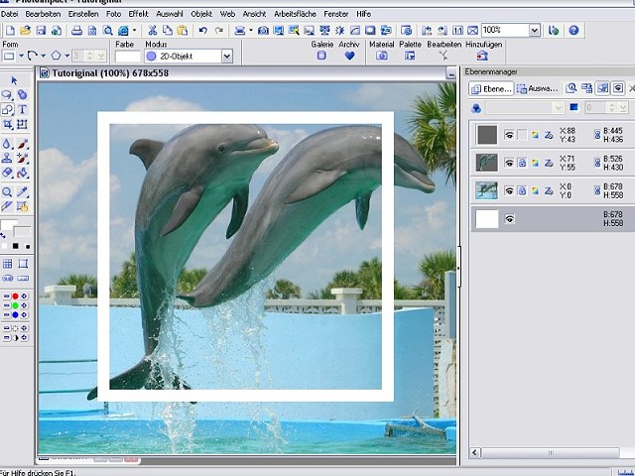This screenshot has width=635, height=476.
Task: Toggle aspect link on the 526x430 layer
Action: [597, 163]
